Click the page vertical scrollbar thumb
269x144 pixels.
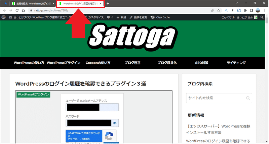(x=267, y=20)
